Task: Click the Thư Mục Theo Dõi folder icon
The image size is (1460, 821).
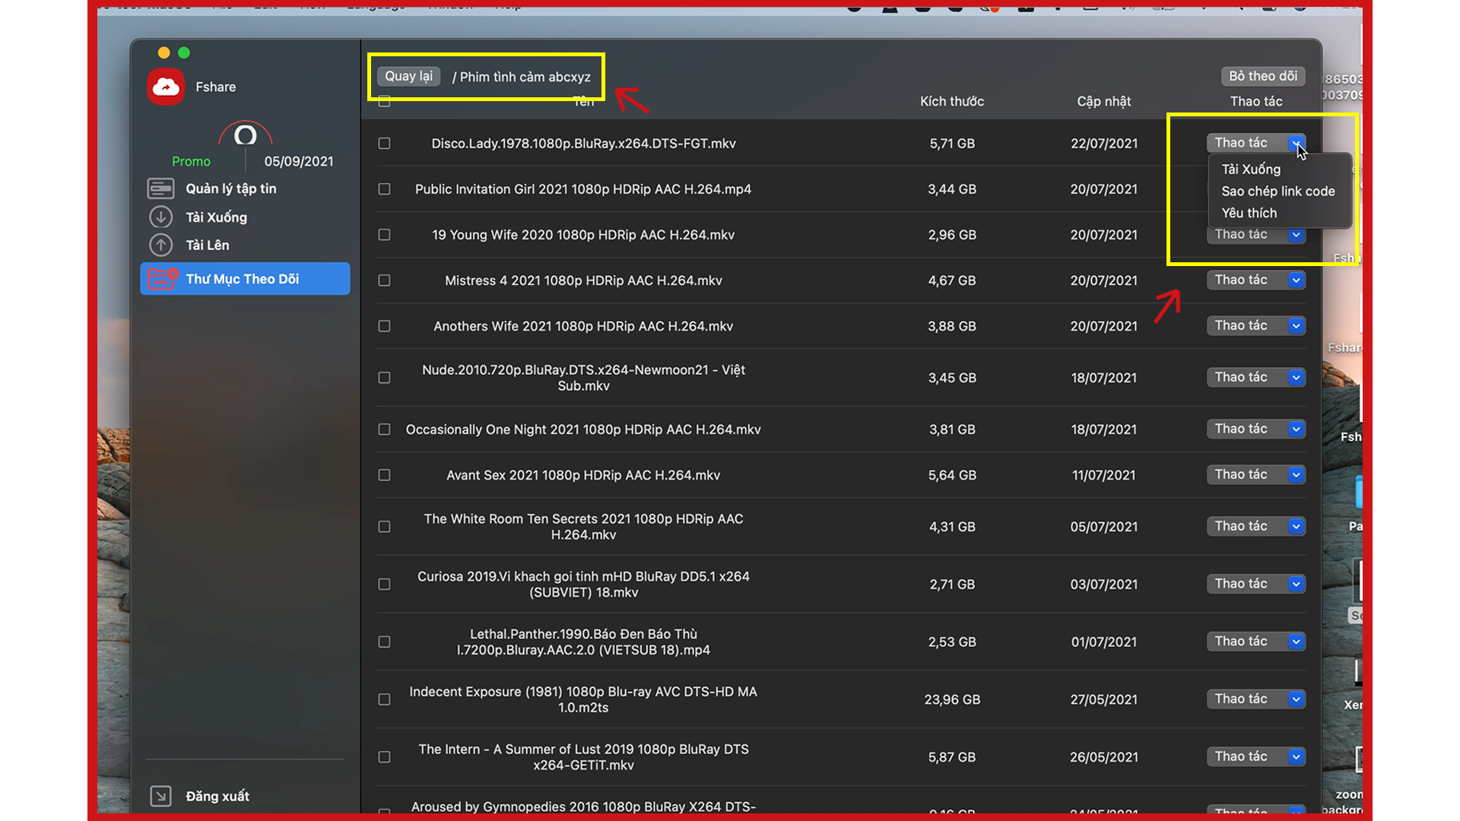Action: coord(162,279)
